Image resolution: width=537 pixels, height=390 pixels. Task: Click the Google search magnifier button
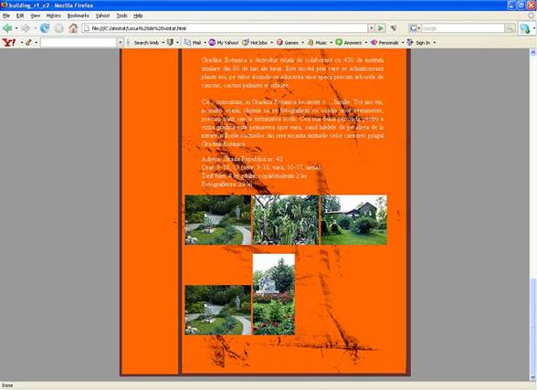click(x=510, y=28)
